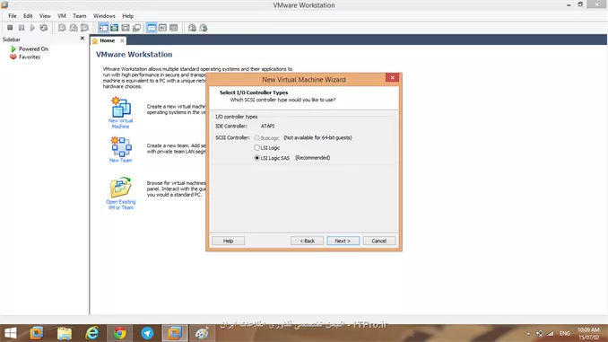Click the Reset VM toolbar icon
The image size is (608, 342).
click(44, 28)
